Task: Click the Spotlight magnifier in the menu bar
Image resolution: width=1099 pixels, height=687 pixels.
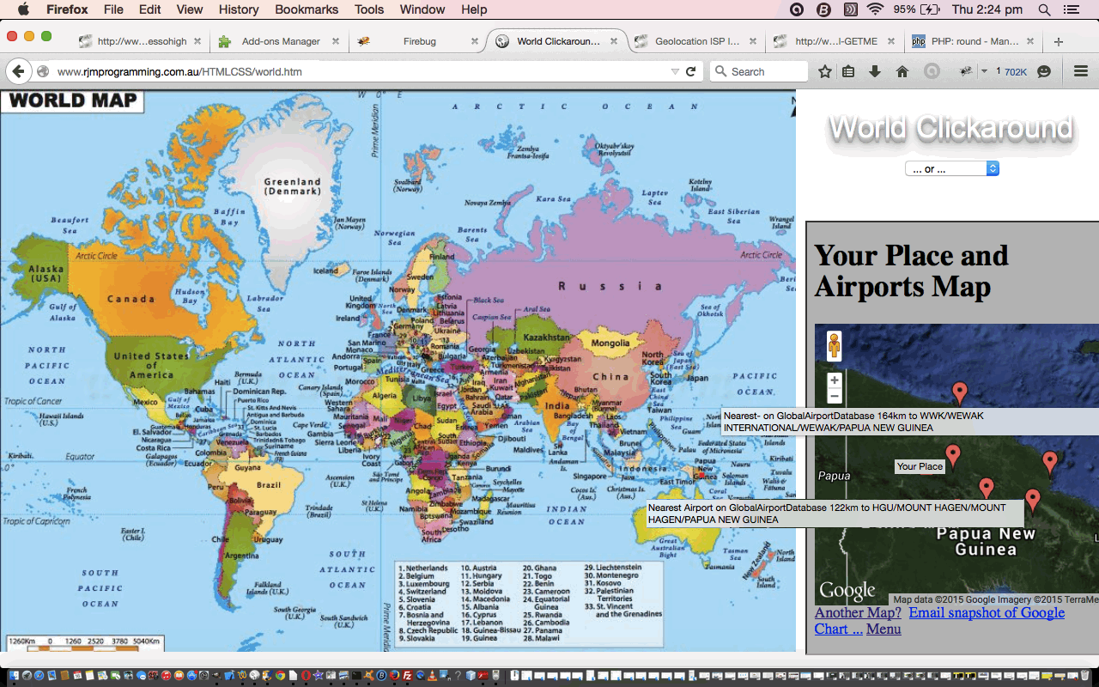Action: [1043, 9]
